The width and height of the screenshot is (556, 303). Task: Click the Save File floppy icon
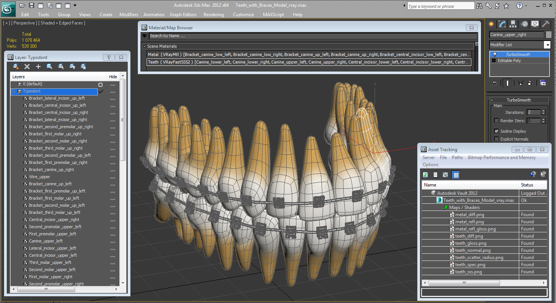pyautogui.click(x=32, y=5)
